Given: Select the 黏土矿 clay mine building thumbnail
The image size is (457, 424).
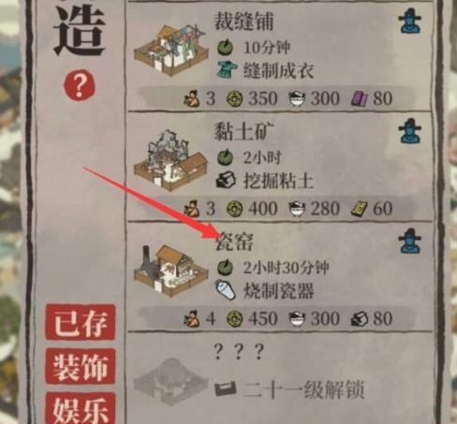Looking at the screenshot, I should point(171,161).
